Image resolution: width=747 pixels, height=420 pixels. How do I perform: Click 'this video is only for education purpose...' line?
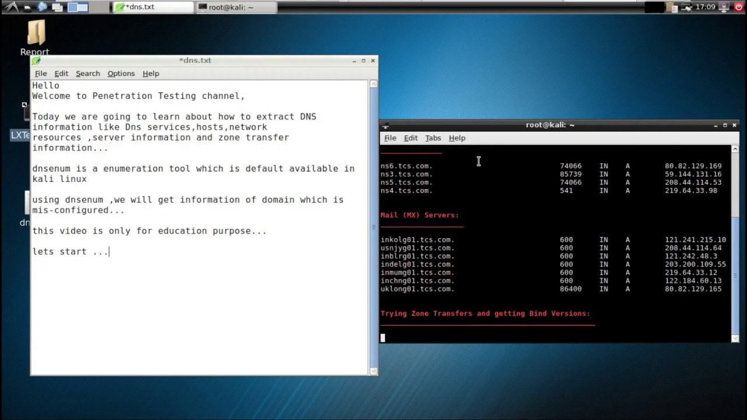pos(149,231)
